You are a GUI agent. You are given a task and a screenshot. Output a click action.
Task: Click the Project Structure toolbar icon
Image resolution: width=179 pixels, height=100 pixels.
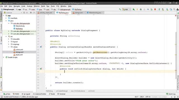[171, 9]
